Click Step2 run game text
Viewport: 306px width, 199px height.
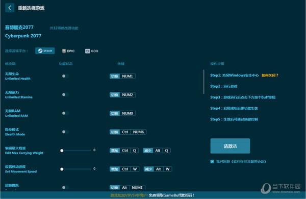tap(224, 86)
